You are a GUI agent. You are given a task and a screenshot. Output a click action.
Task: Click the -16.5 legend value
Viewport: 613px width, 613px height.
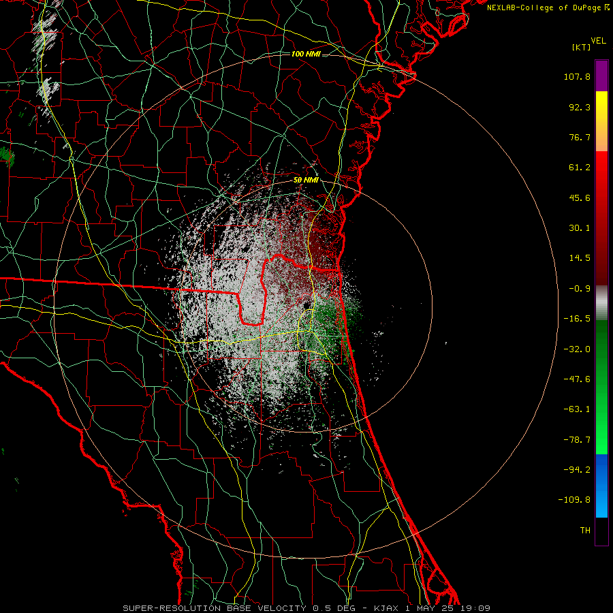point(577,319)
